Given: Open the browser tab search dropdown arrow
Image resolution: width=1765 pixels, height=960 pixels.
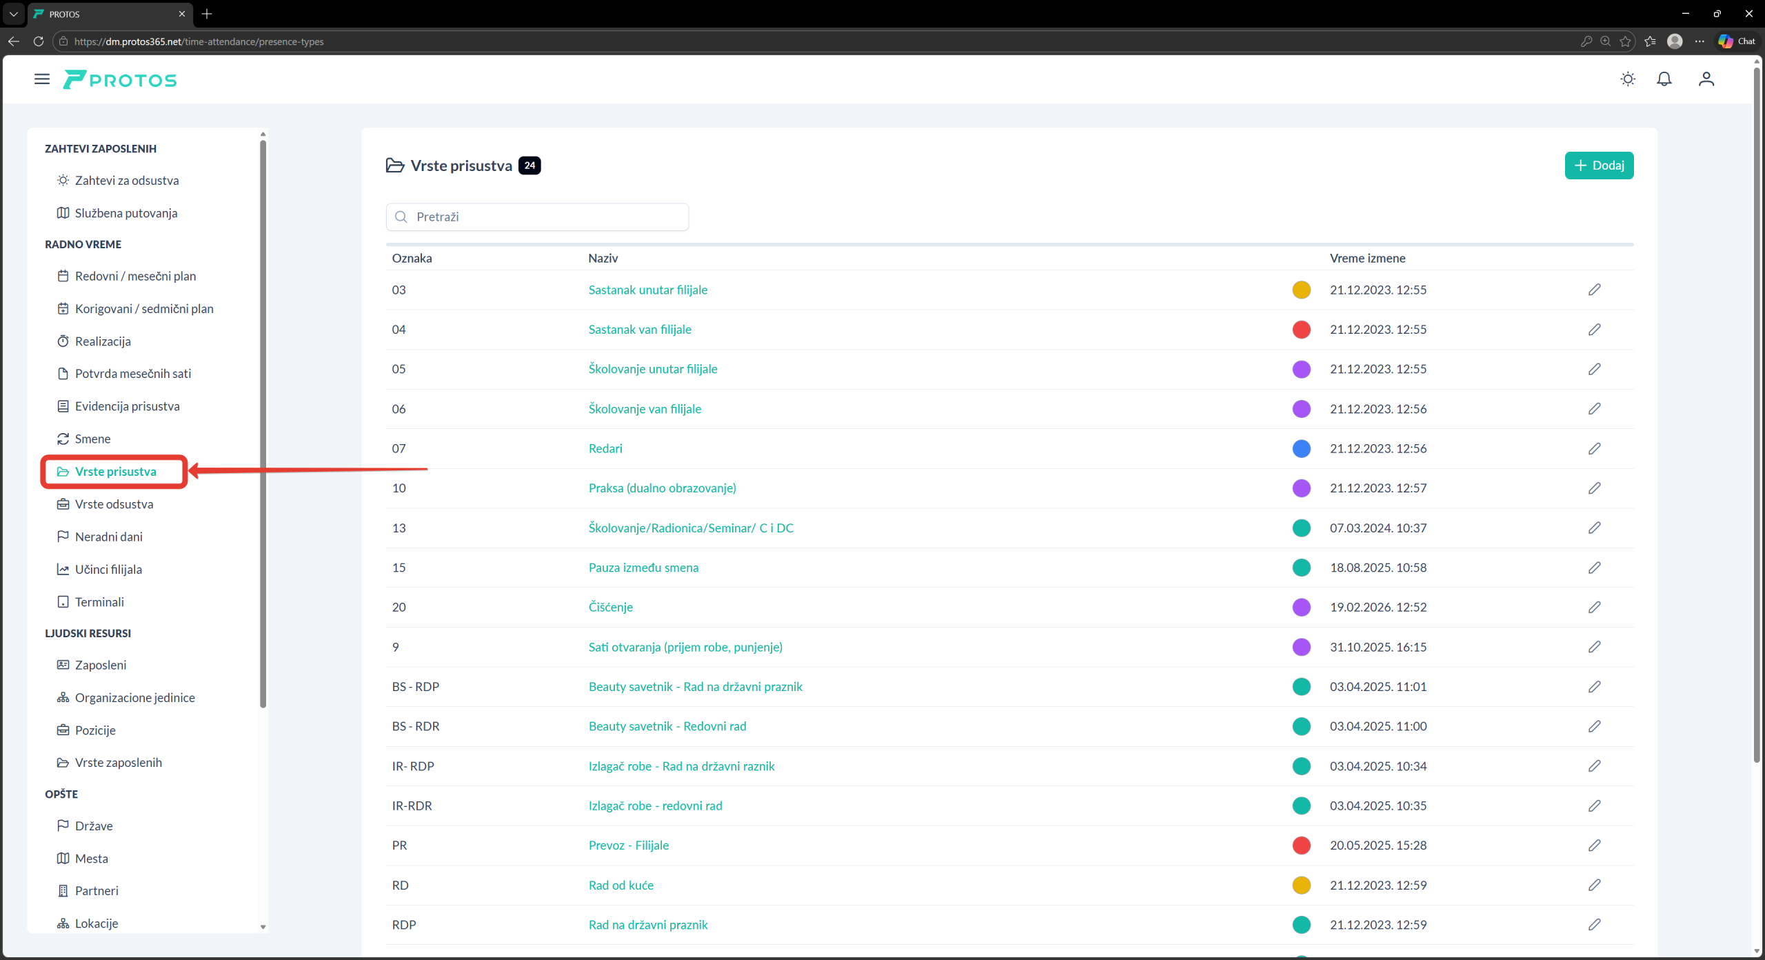Looking at the screenshot, I should [14, 14].
